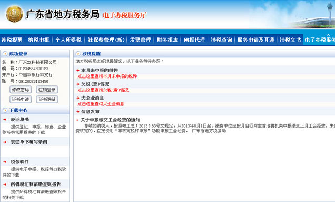Screen dimensions: 335x204
Task: Click red arrow next to 本月未申报的税种
Action: pyautogui.click(x=78, y=70)
